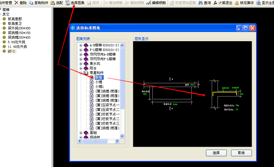The image size is (274, 167).
Task: Click the 挑出宽度 600 value
Action: coord(145,94)
